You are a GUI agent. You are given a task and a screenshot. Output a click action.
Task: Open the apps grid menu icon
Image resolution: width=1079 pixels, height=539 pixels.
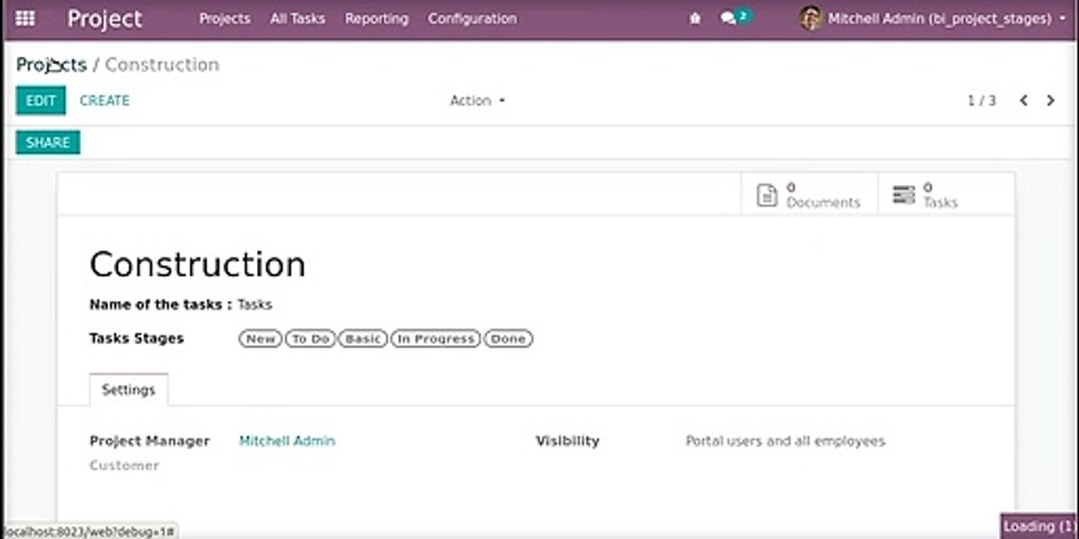tap(25, 18)
